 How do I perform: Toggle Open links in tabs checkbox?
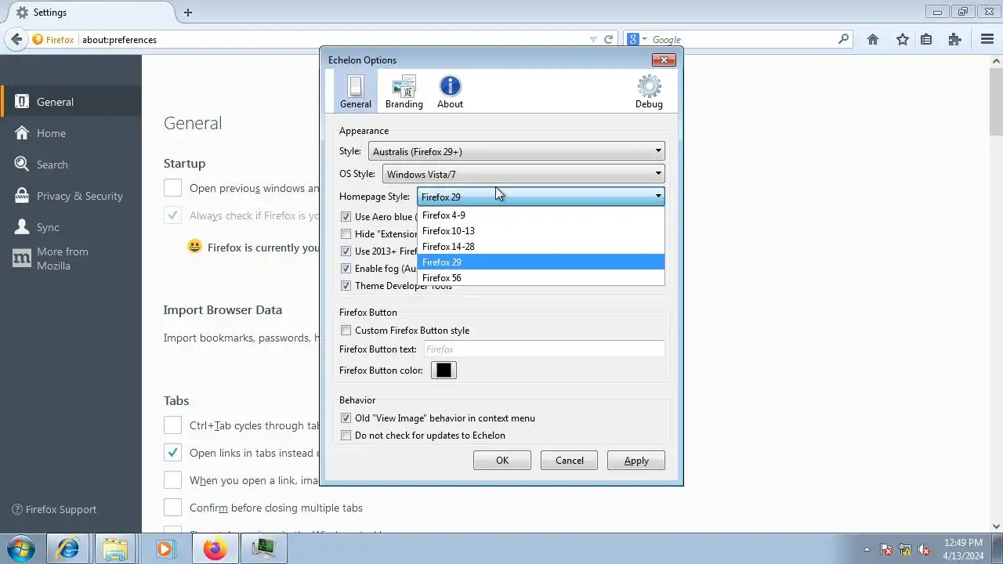(172, 453)
